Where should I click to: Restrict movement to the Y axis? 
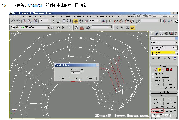(x=122, y=28)
